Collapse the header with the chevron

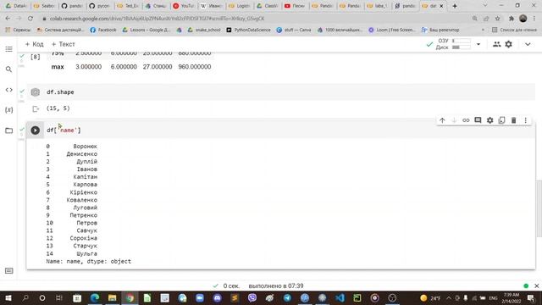(528, 44)
